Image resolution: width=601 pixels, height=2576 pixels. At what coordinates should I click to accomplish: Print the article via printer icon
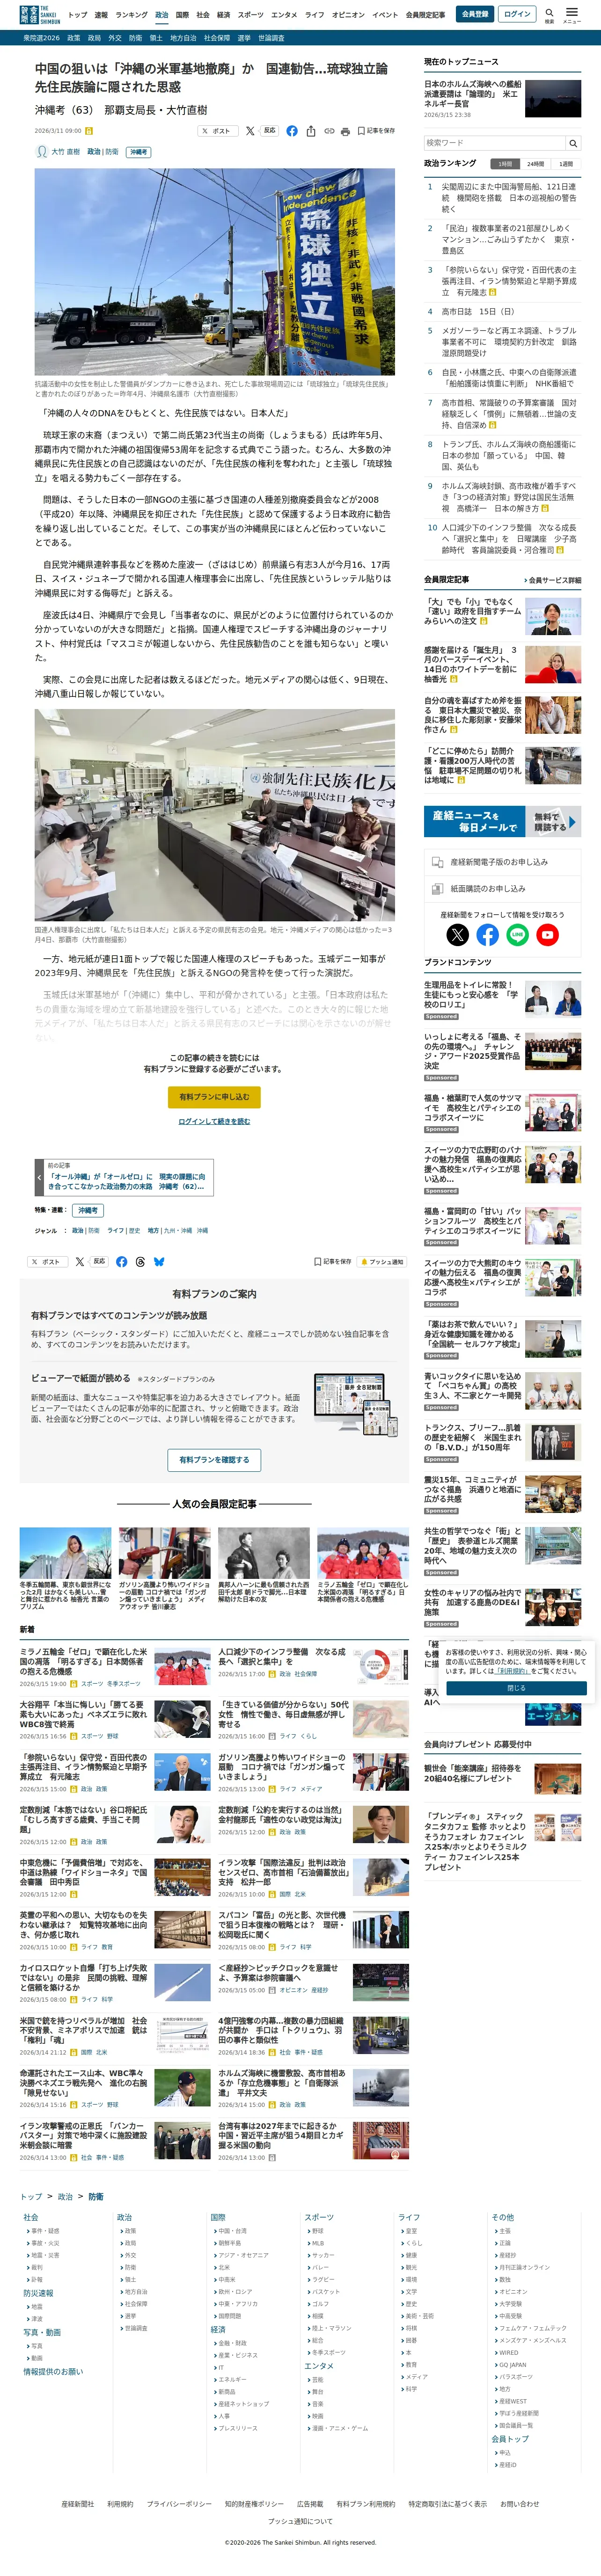[x=345, y=131]
